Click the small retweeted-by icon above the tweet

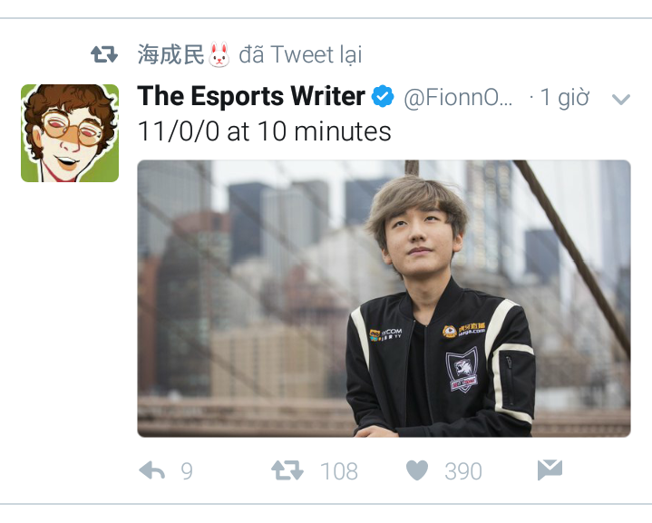(104, 54)
